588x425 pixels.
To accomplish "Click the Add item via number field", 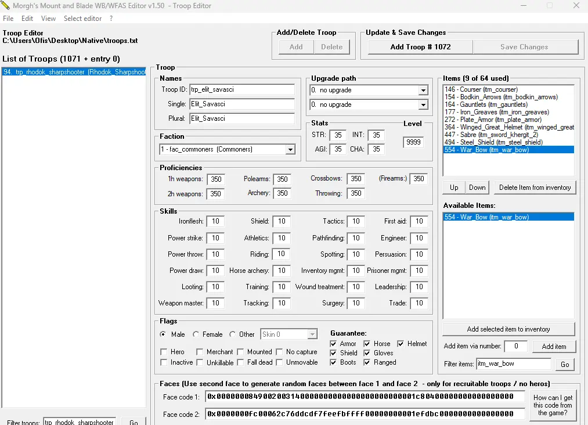I will pyautogui.click(x=515, y=346).
